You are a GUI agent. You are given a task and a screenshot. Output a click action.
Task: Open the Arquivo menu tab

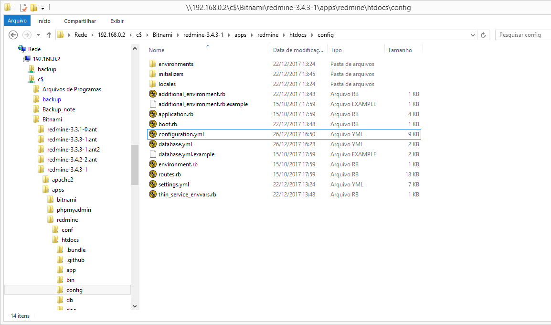tap(17, 21)
